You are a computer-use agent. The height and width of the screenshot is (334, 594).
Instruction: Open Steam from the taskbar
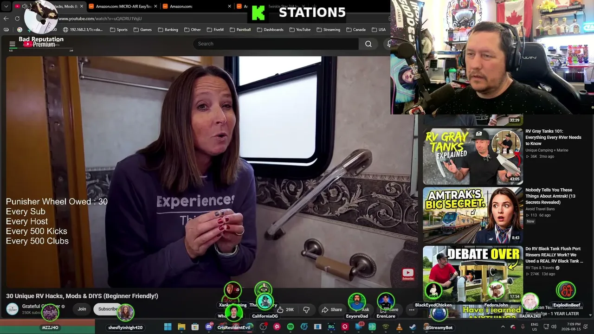tap(413, 327)
